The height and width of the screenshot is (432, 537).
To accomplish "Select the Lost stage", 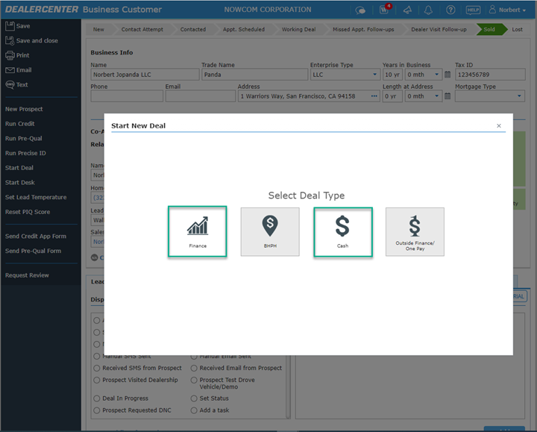I will [x=517, y=29].
